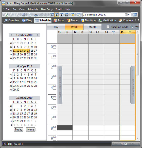Viewport: 142px width, 148px height.
Task: Open the Tools menu
Action: click(58, 9)
